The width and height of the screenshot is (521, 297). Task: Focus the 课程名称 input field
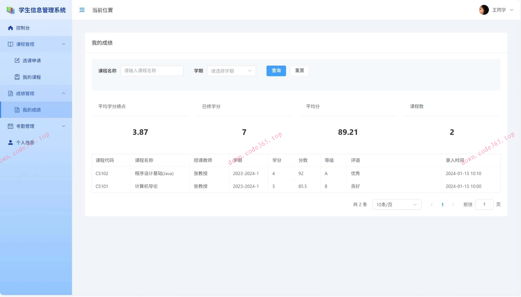coord(152,71)
